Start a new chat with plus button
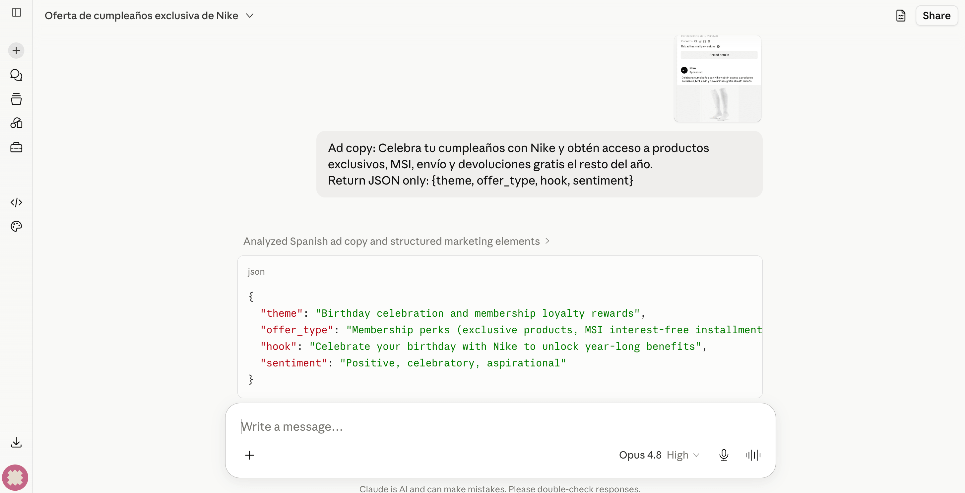Screen dimensions: 965x493 (x=16, y=51)
